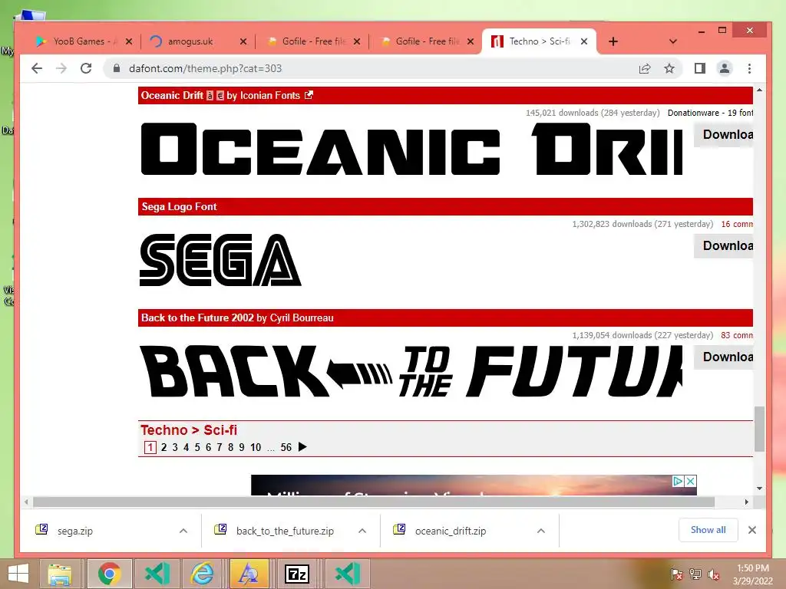Open a new browser tab
The width and height of the screenshot is (786, 589).
pos(613,41)
